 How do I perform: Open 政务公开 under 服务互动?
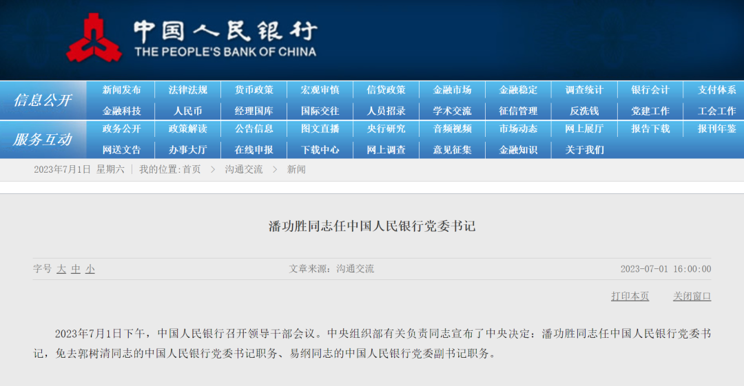tap(121, 129)
